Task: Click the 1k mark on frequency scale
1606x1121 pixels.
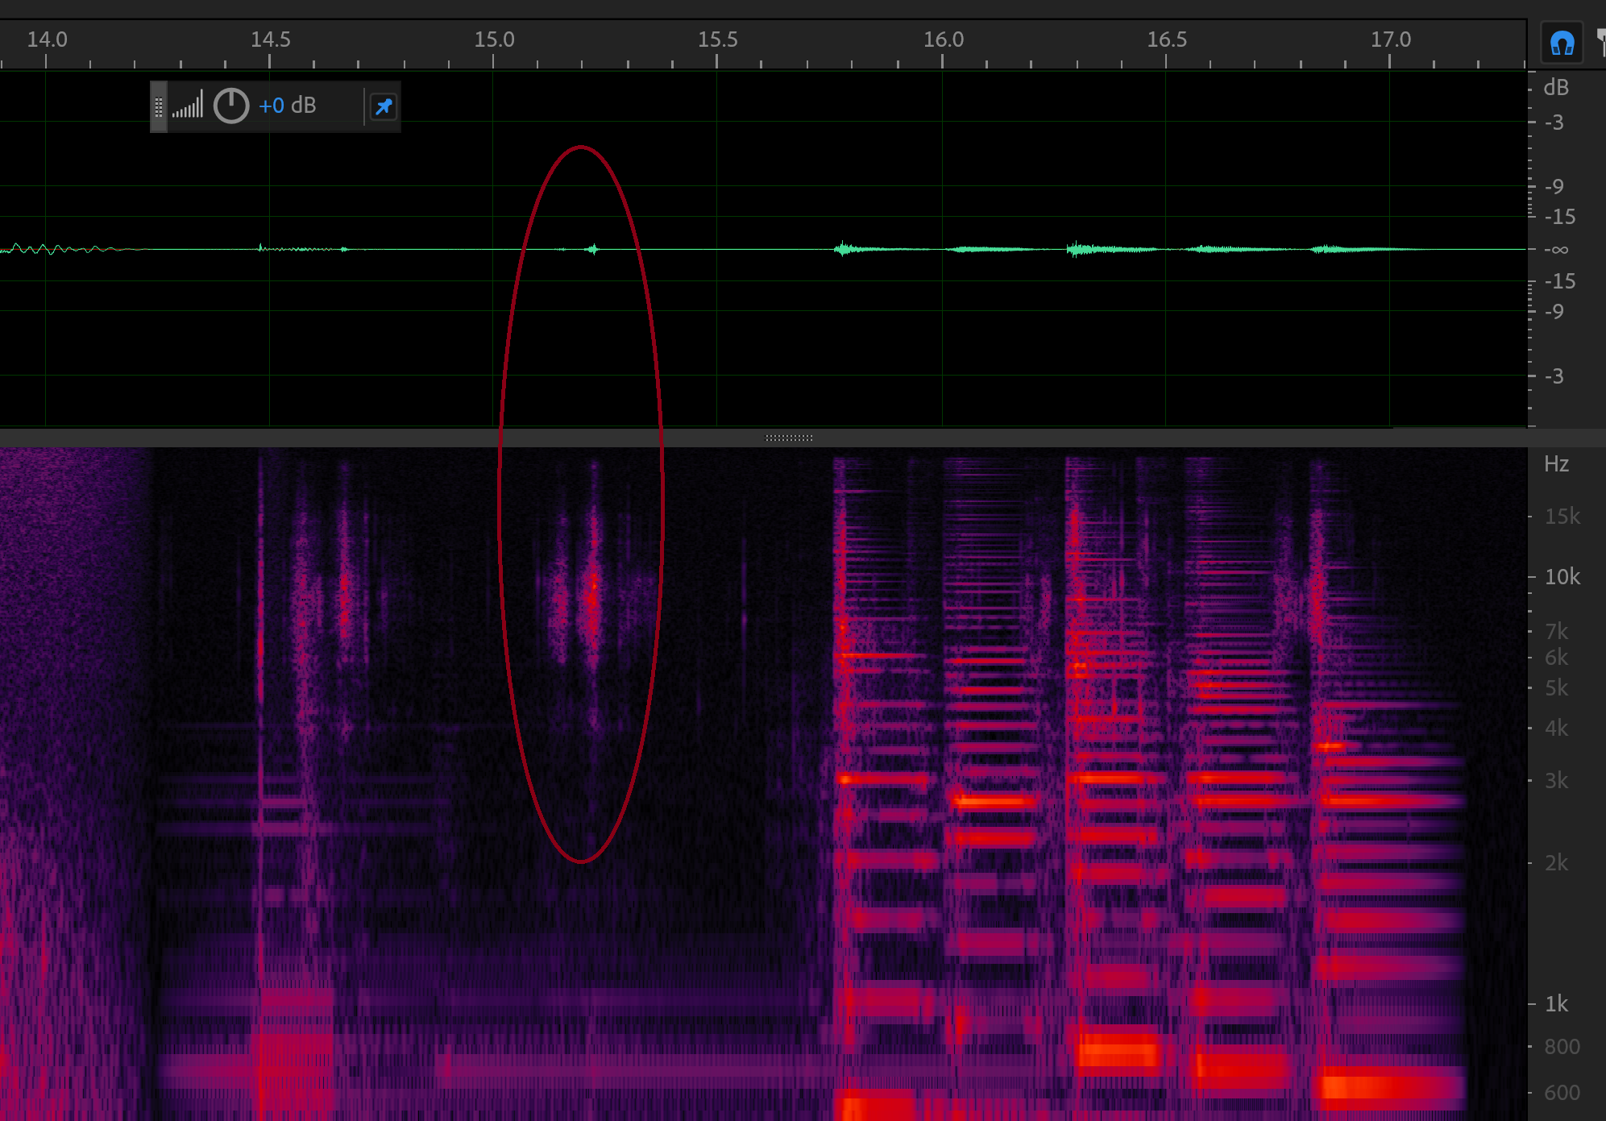Action: pyautogui.click(x=1556, y=1004)
